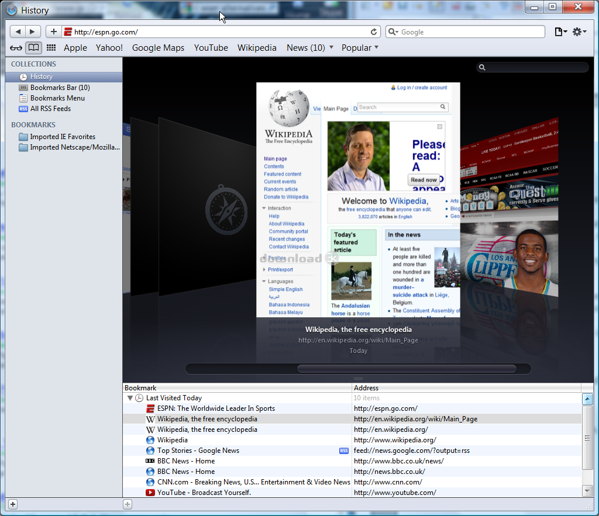The height and width of the screenshot is (516, 599).
Task: Open the Reading List glasses icon
Action: tap(16, 48)
